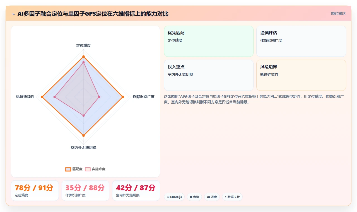Viewport: 357px width, 212px height.
Task: Click the 室内外无缝切换 radar axis label
Action: click(x=83, y=148)
